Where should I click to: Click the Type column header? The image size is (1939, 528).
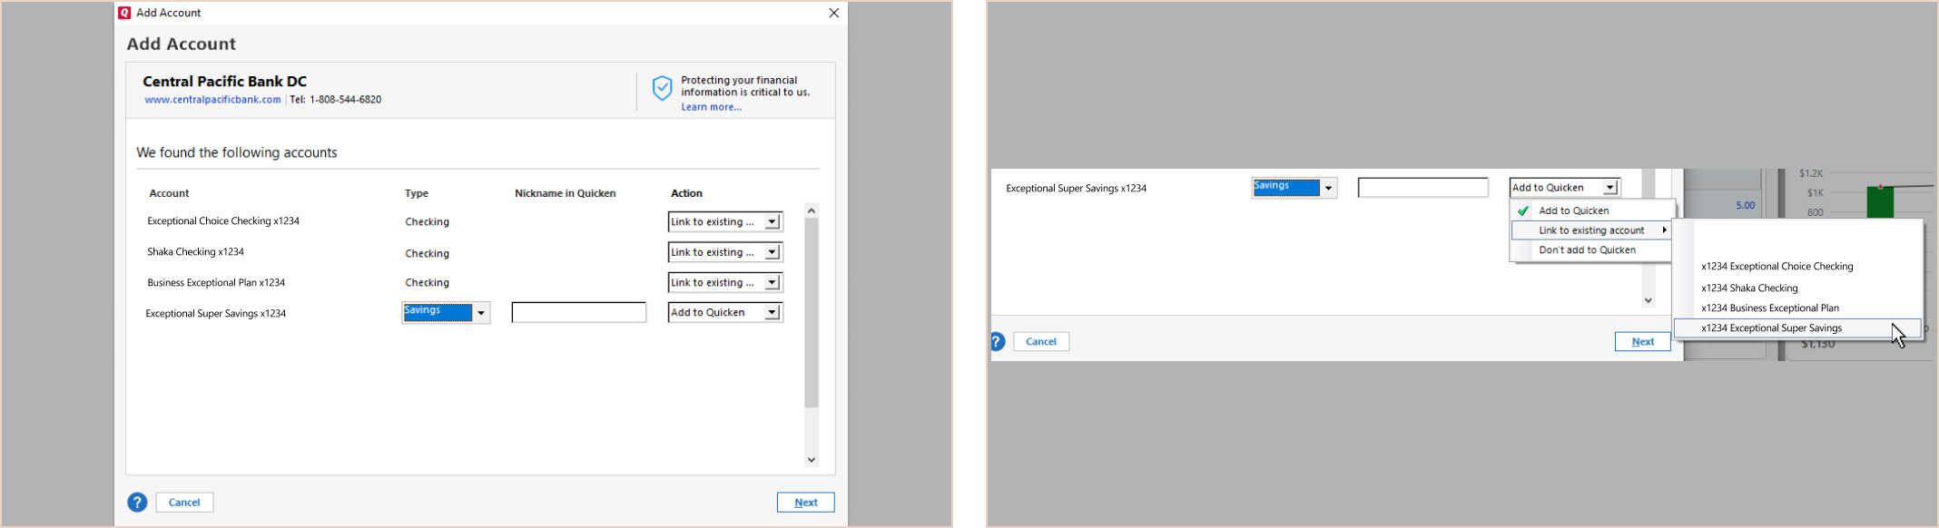point(417,193)
